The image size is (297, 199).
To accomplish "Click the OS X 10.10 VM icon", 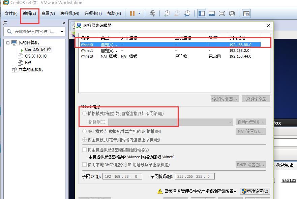I will pyautogui.click(x=21, y=56).
